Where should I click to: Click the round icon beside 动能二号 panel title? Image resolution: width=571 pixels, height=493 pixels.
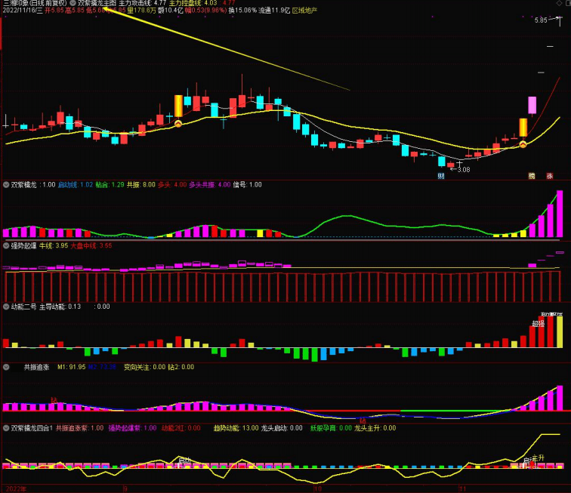pos(6,307)
